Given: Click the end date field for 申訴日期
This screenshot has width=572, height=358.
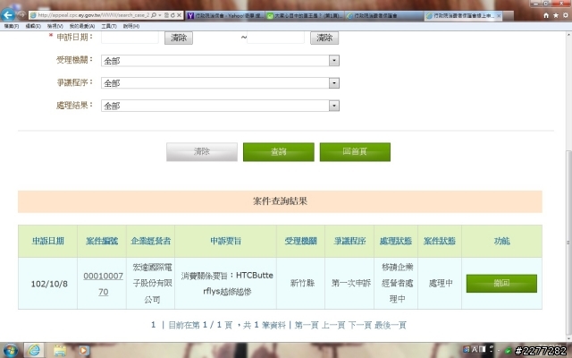Looking at the screenshot, I should (x=276, y=38).
